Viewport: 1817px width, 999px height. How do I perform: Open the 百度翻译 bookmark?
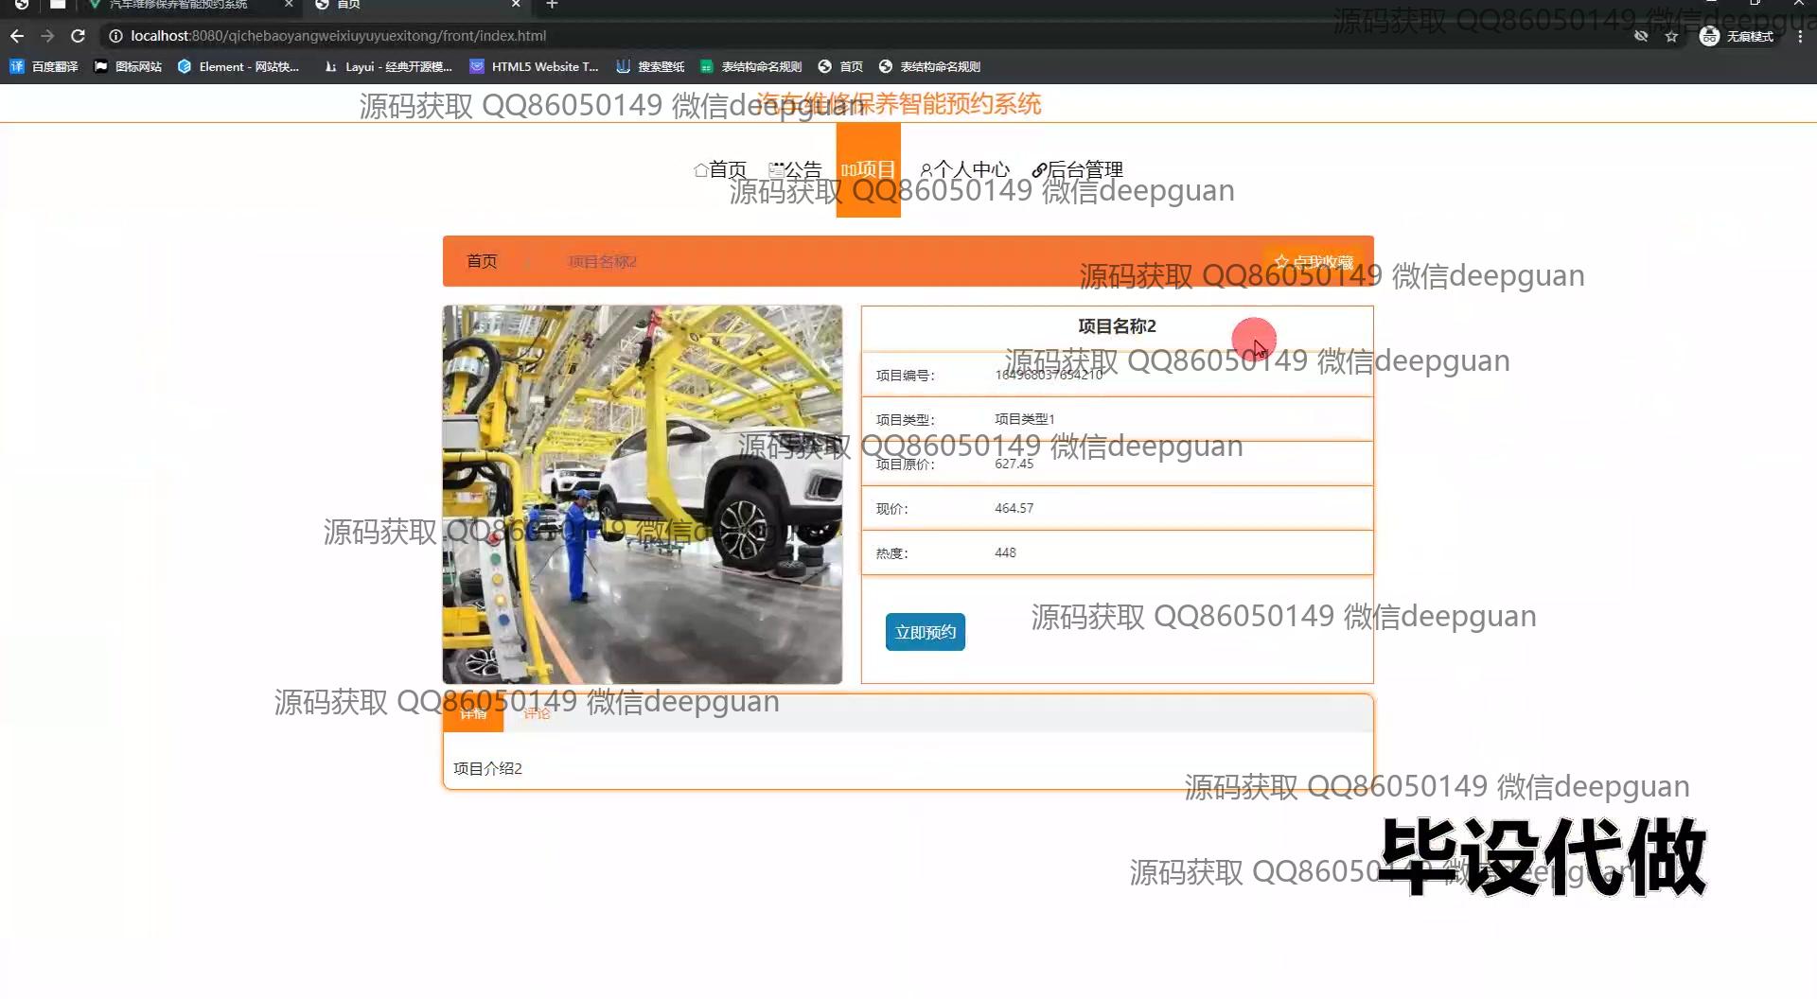point(44,66)
